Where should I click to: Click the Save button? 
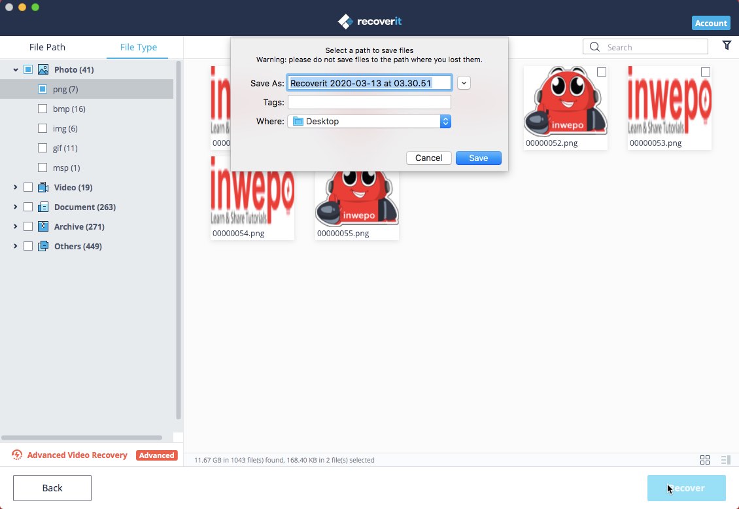pos(478,158)
